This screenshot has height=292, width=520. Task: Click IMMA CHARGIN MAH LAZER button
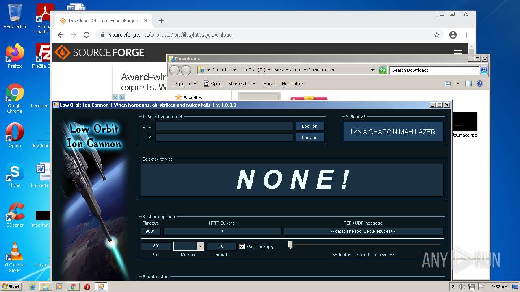coord(393,132)
